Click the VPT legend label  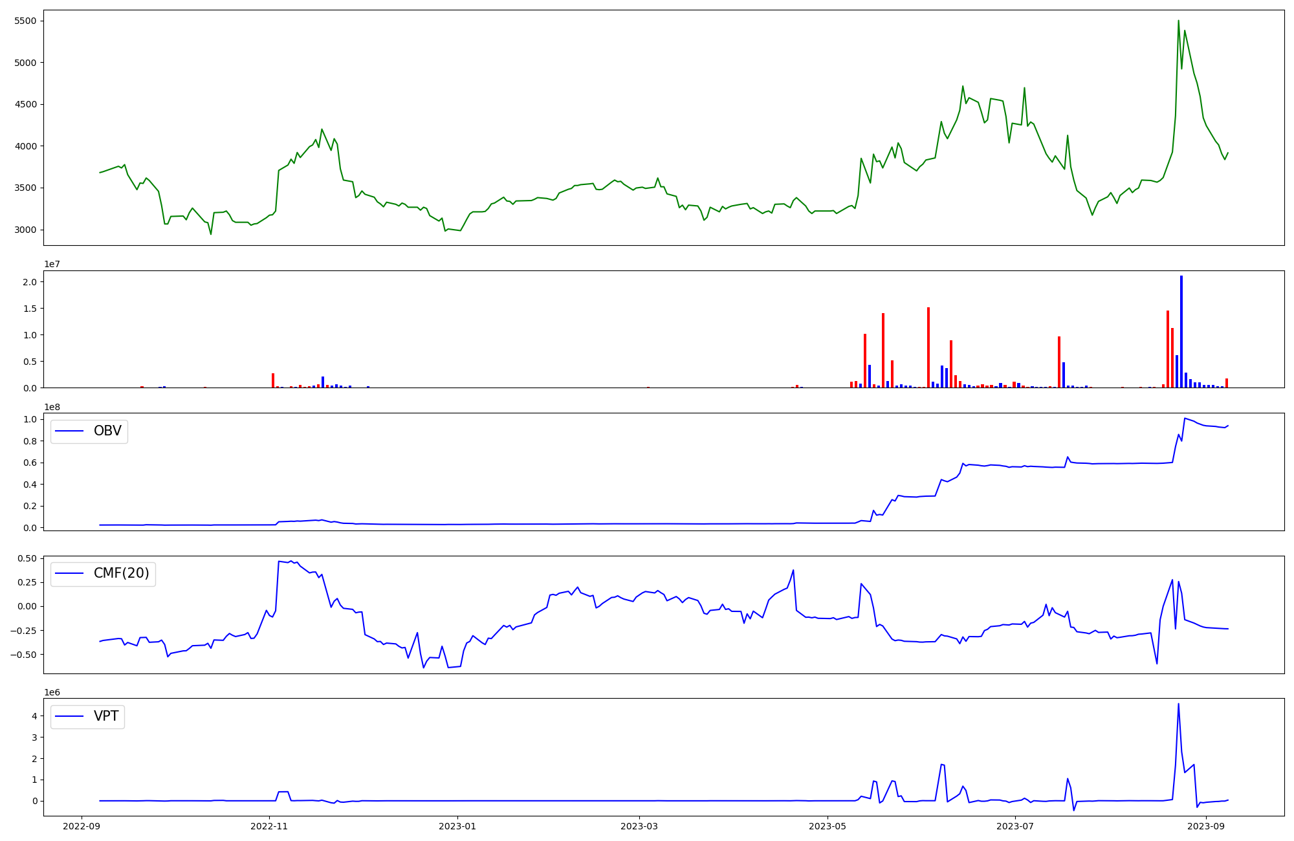[x=106, y=716]
